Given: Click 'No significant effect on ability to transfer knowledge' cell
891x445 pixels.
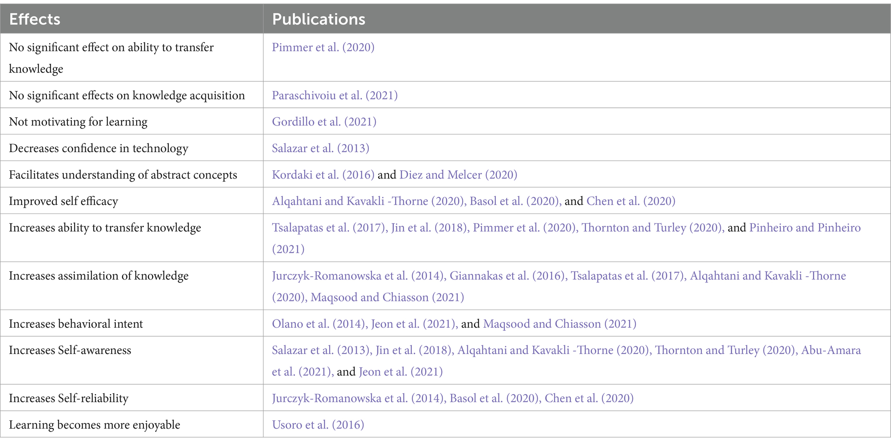Looking at the screenshot, I should (x=132, y=58).
